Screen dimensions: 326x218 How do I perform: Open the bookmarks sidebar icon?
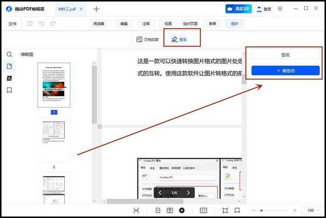click(9, 90)
